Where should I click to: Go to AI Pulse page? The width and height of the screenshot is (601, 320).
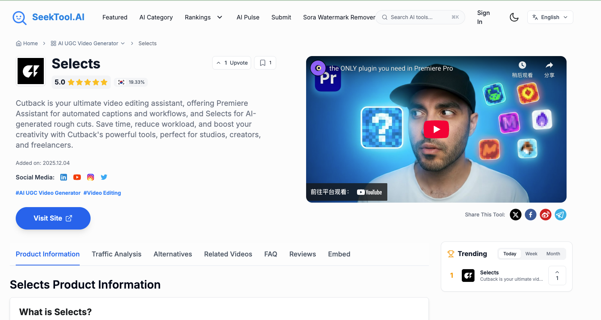point(248,17)
